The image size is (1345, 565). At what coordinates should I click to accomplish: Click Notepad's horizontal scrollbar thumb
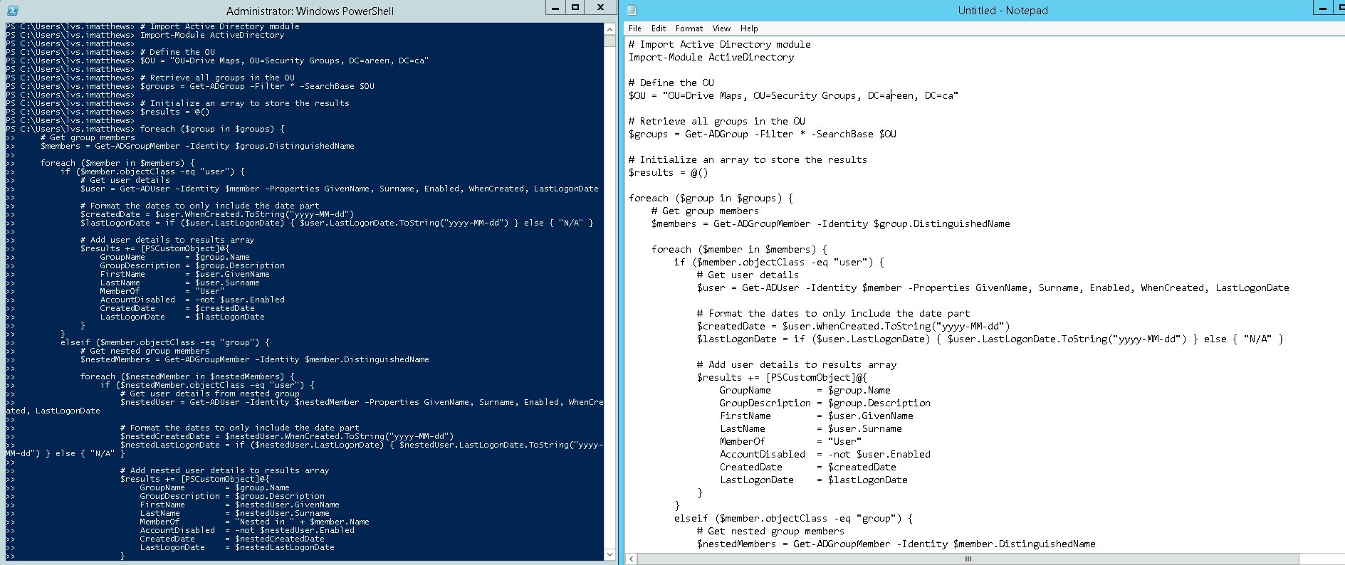pos(967,559)
